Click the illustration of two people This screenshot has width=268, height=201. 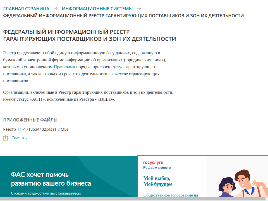pyautogui.click(x=243, y=183)
